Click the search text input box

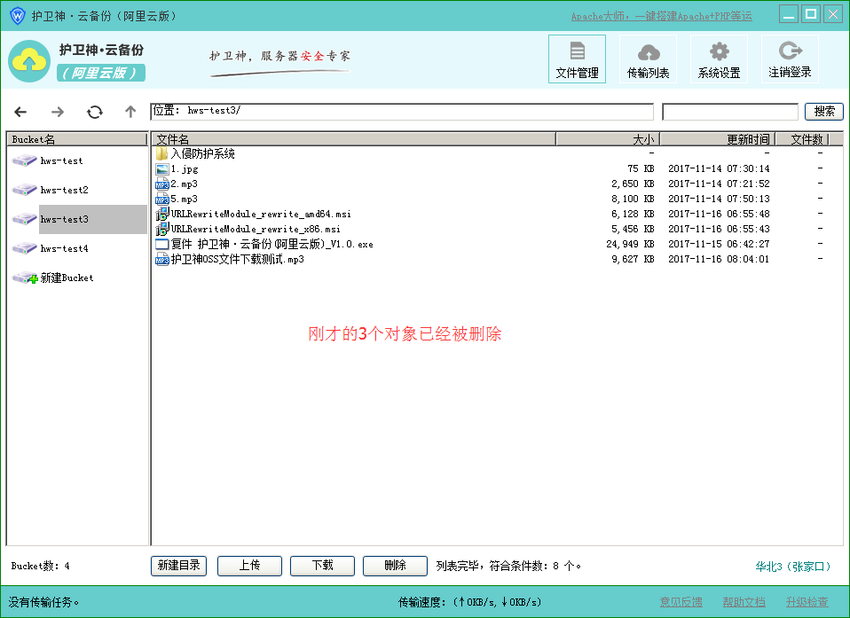[x=729, y=112]
